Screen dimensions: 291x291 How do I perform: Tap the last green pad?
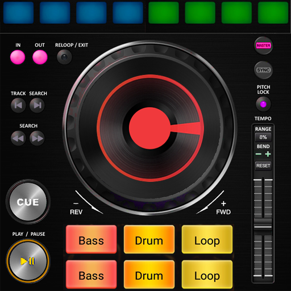pos(273,13)
